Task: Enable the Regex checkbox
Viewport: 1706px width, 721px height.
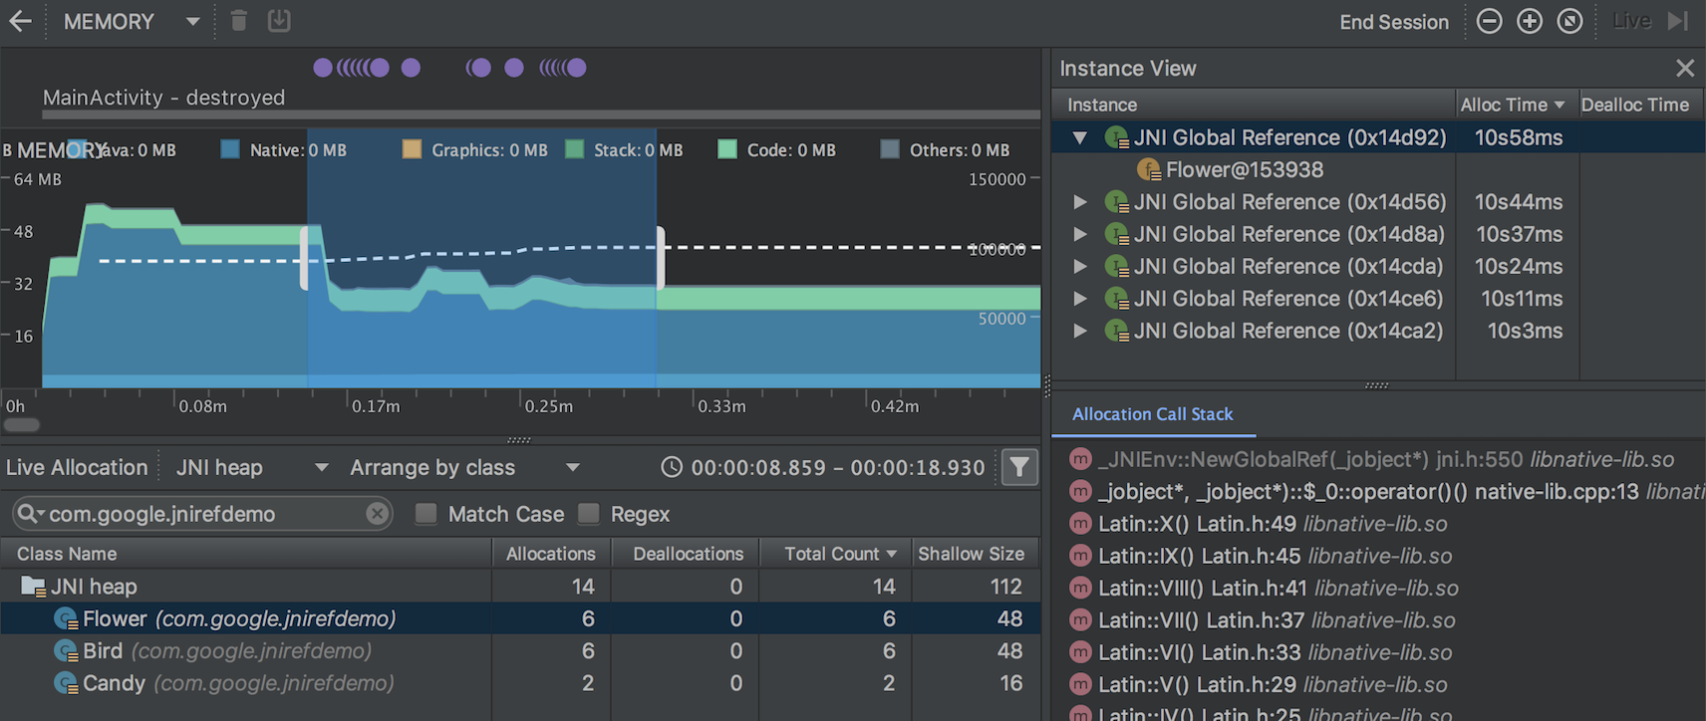Action: tap(589, 514)
